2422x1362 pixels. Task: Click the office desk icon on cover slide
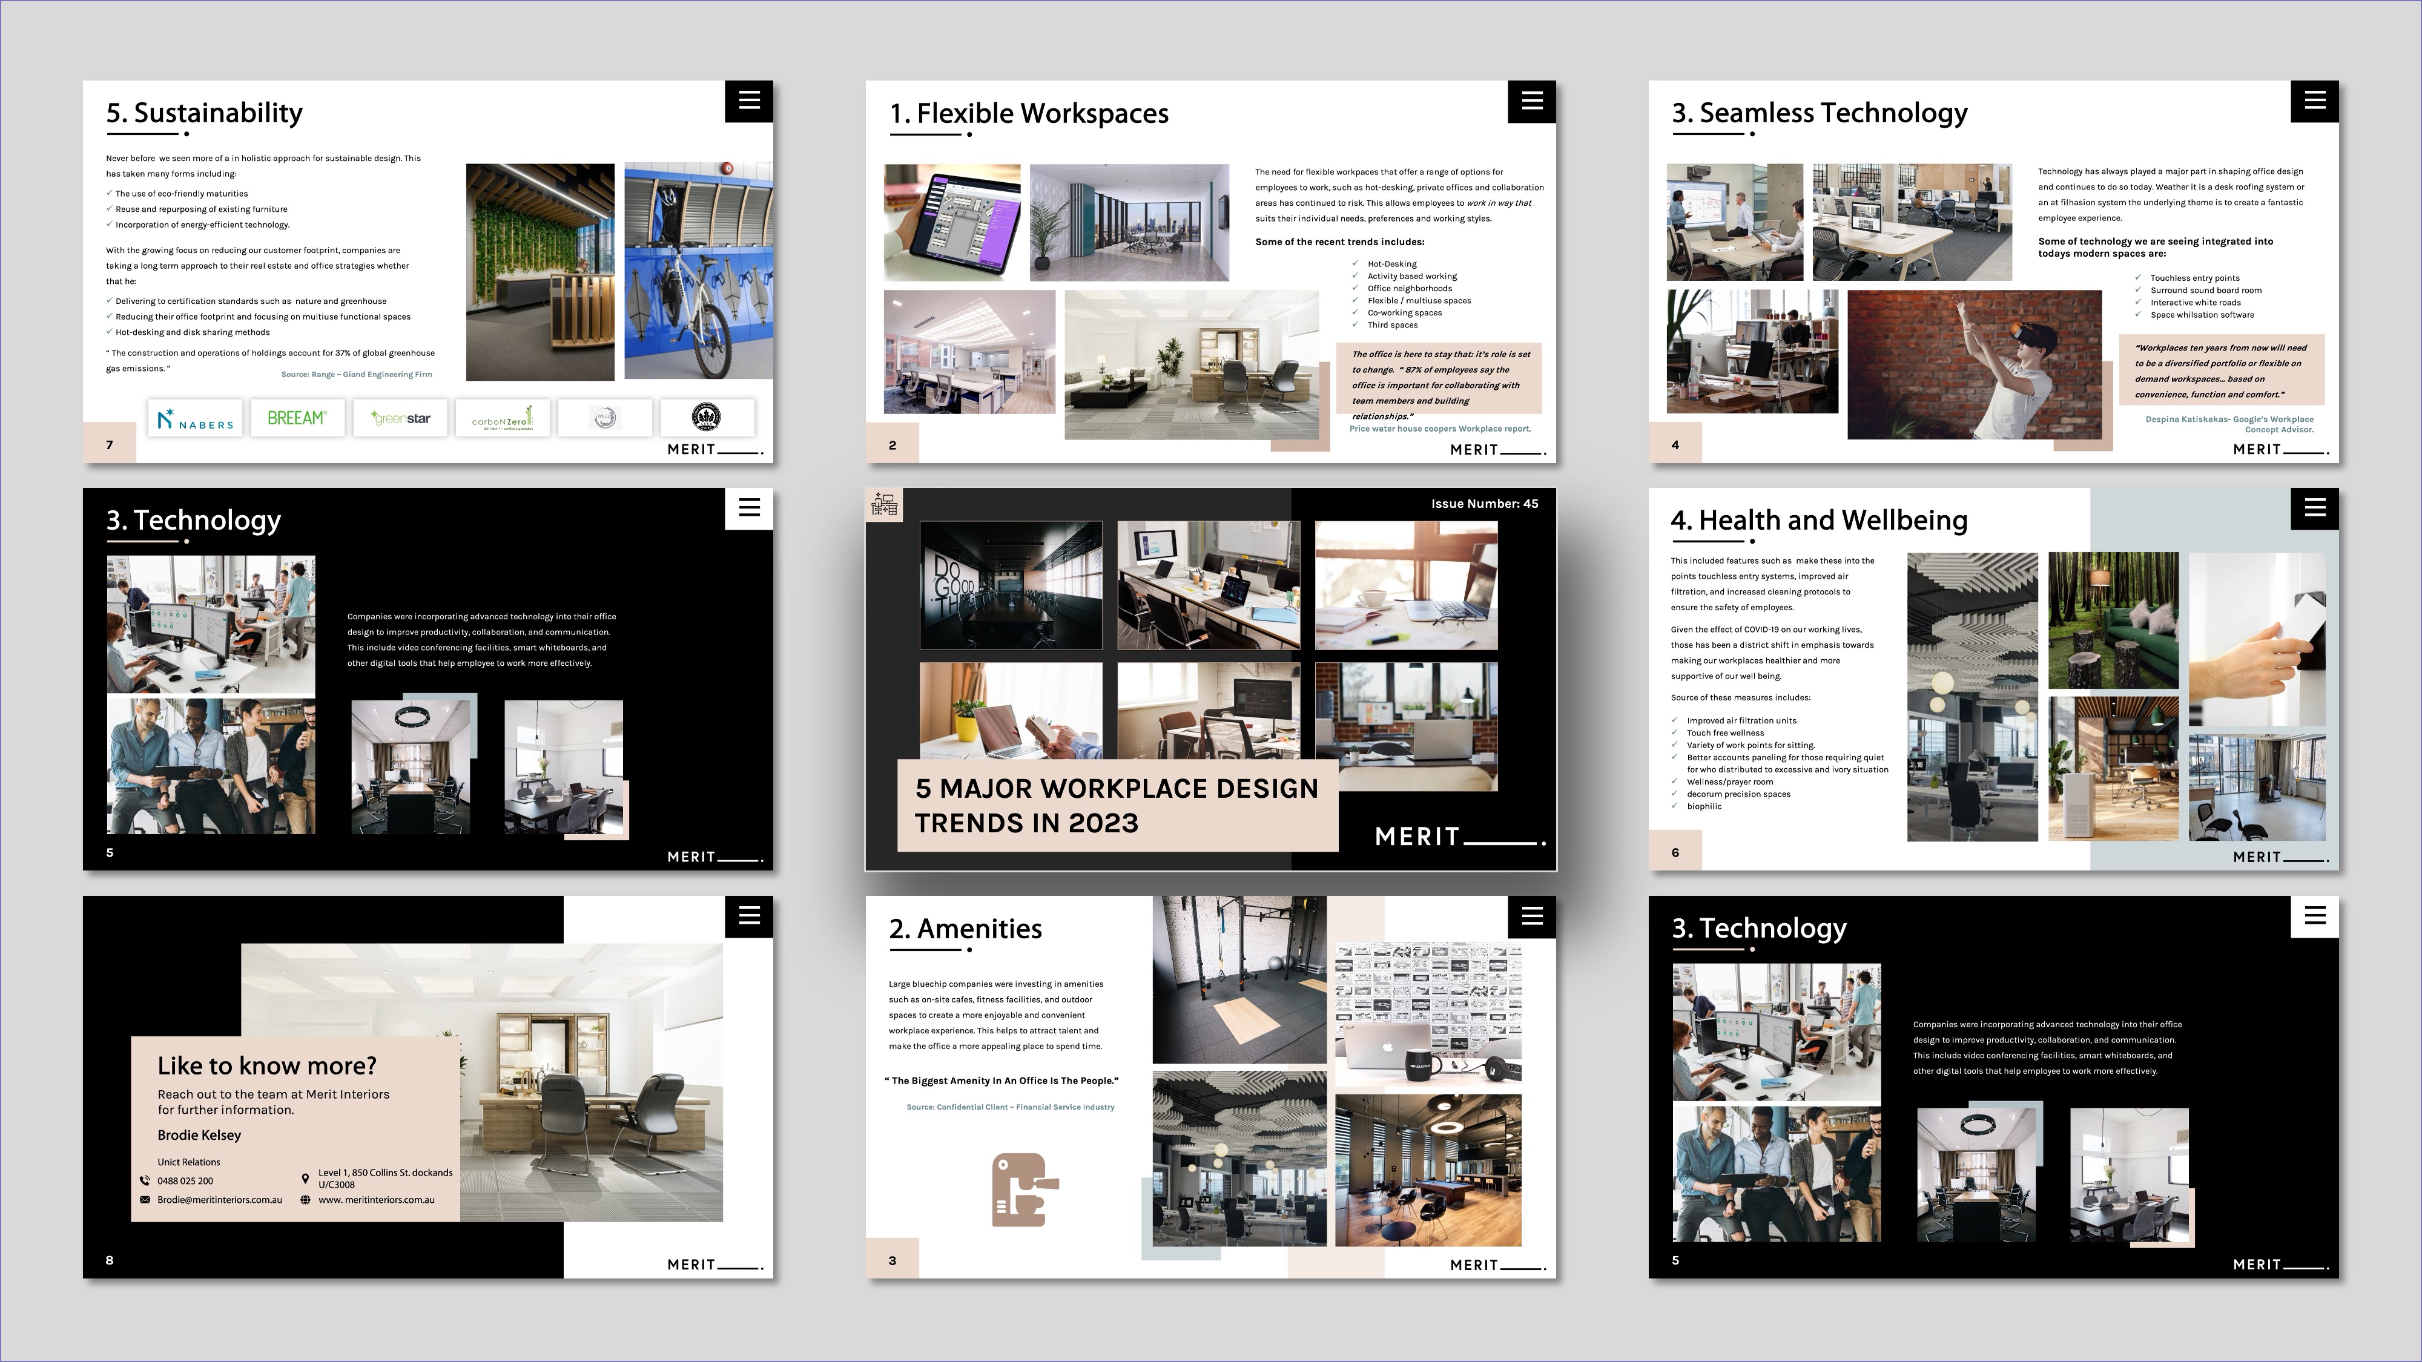(x=884, y=505)
